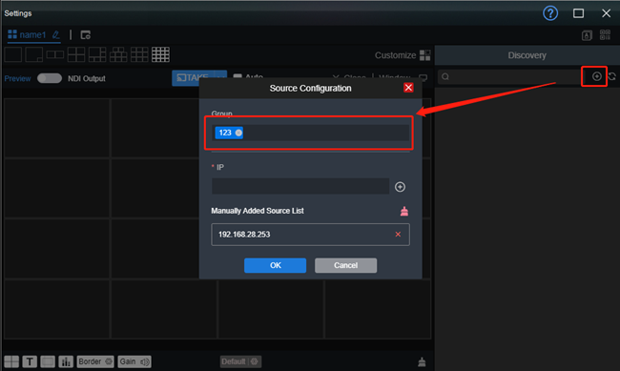The image size is (620, 371).
Task: Add a new layout tab icon
Action: click(86, 34)
